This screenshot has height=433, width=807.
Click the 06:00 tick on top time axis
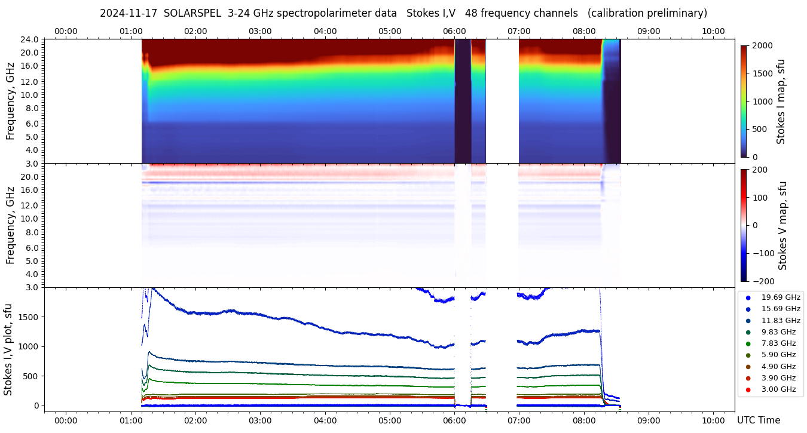coord(454,31)
